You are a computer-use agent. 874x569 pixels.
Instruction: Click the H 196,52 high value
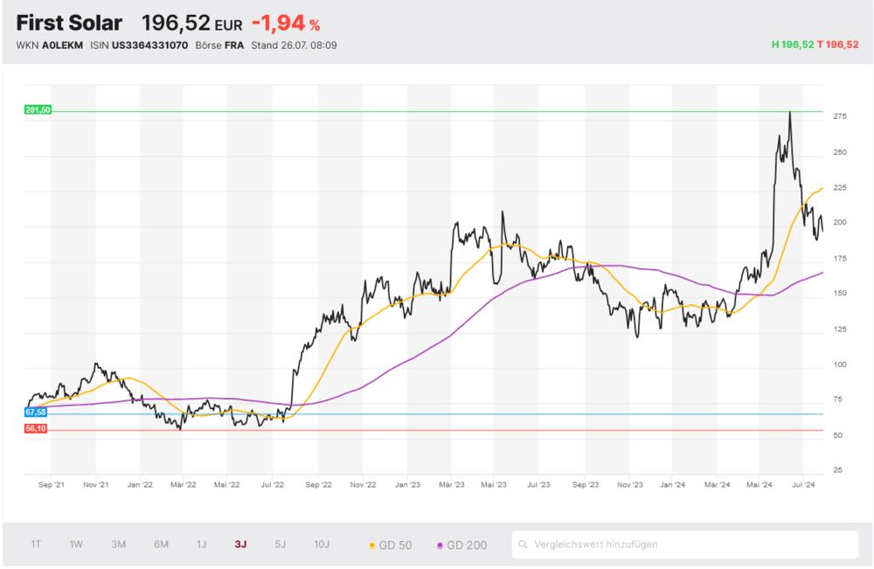tap(793, 45)
